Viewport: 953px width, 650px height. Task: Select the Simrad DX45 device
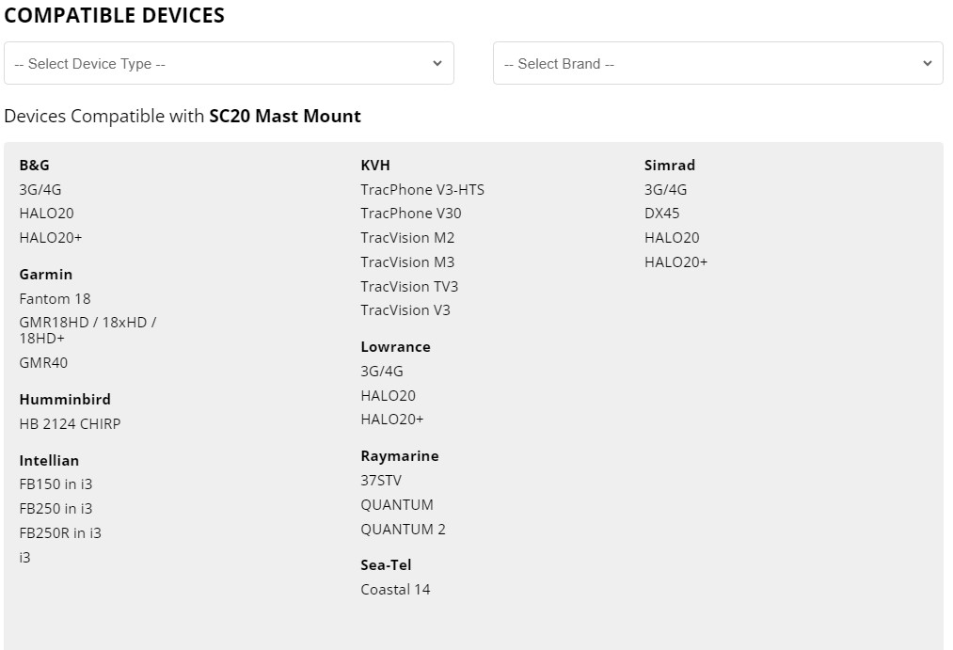661,213
